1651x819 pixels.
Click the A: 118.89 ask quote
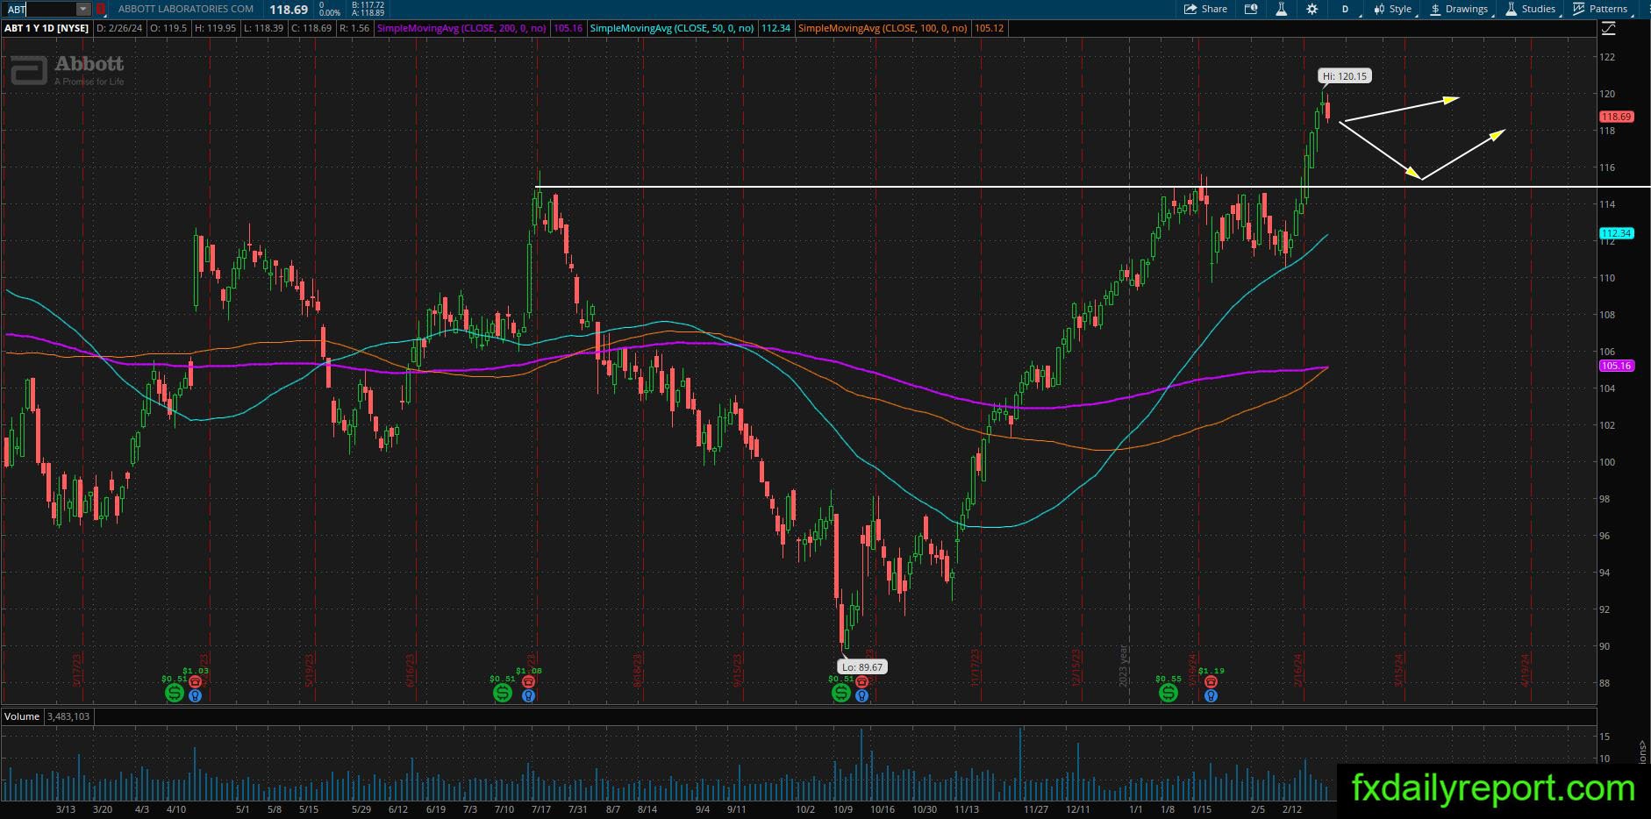(x=368, y=13)
